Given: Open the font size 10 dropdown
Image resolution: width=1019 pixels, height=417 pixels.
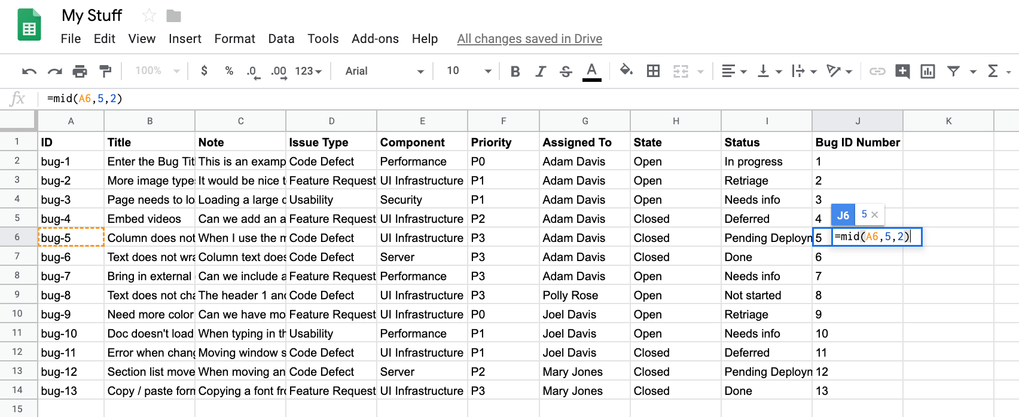Looking at the screenshot, I should point(469,71).
